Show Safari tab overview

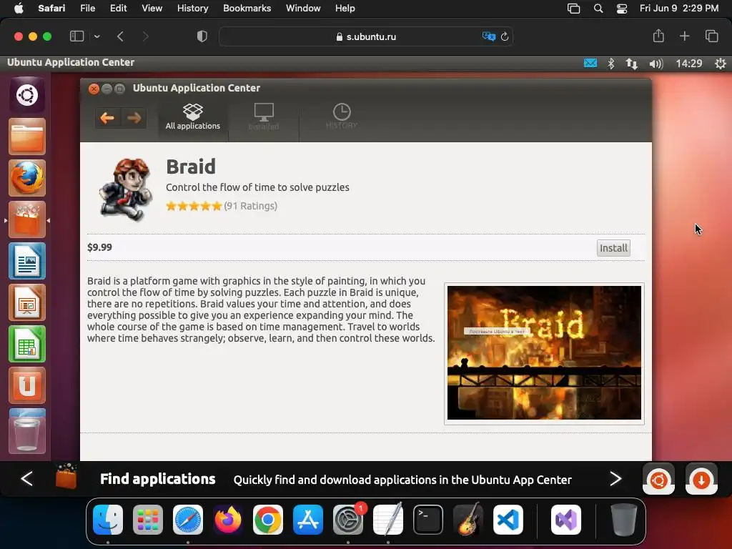(x=711, y=36)
